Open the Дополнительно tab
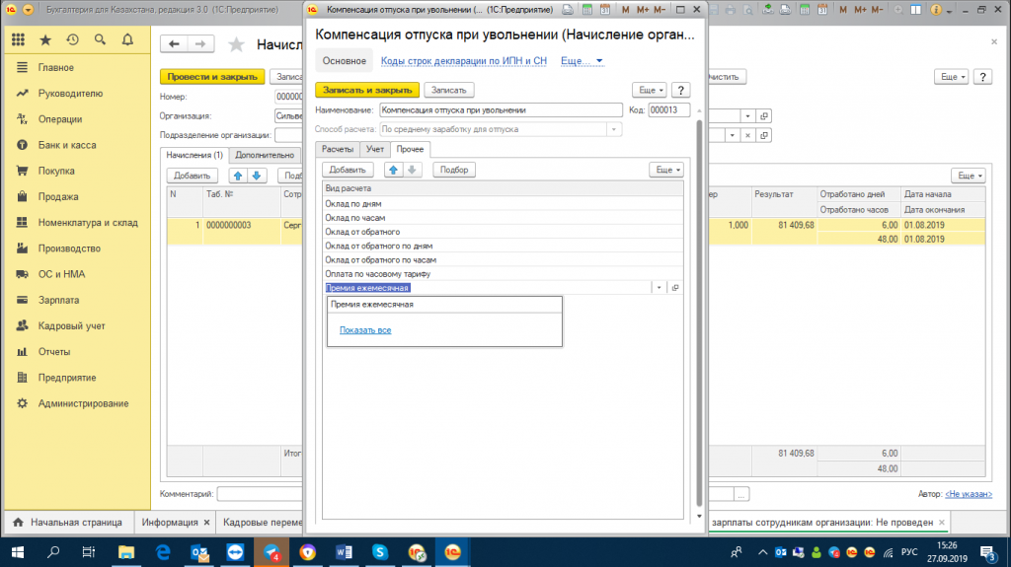Screen dimensions: 1011x567 [x=265, y=155]
